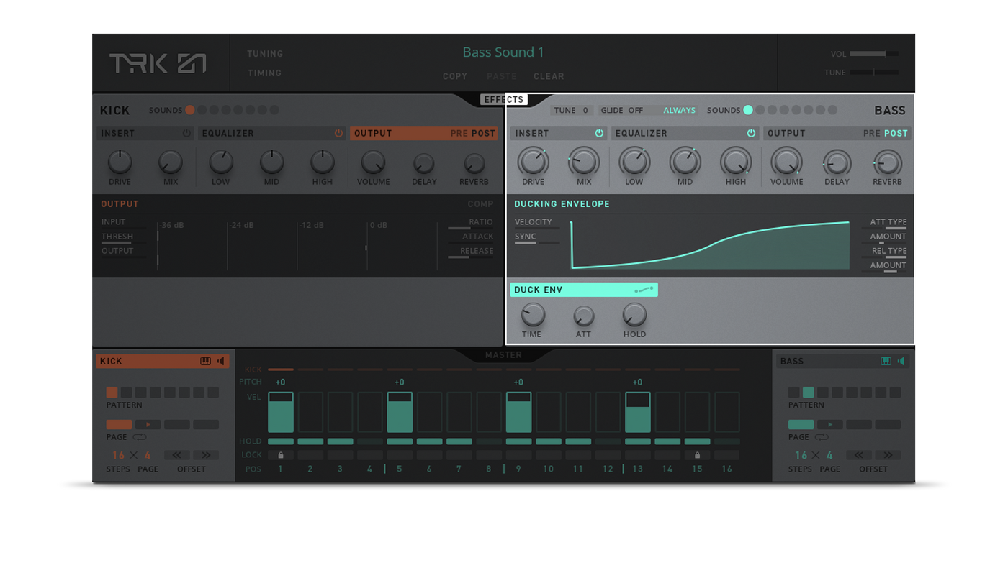Click the Bass Mix knob

tap(584, 162)
